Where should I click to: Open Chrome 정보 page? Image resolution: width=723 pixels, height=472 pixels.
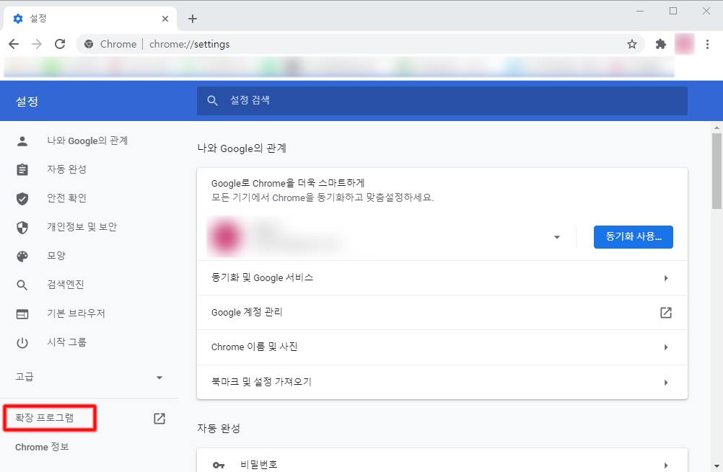coord(42,447)
